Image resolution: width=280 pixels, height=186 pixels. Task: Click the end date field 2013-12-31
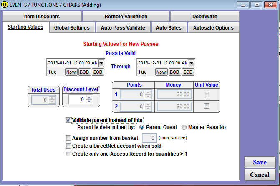(162, 63)
